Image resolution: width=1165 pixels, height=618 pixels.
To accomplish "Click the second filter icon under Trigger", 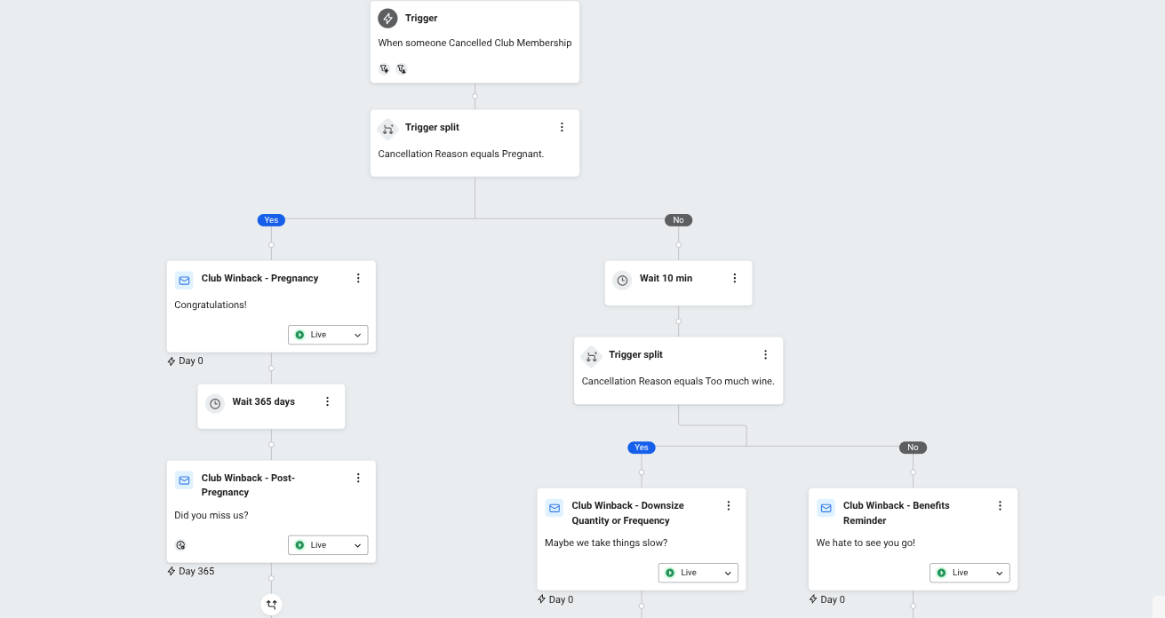I will pos(401,68).
